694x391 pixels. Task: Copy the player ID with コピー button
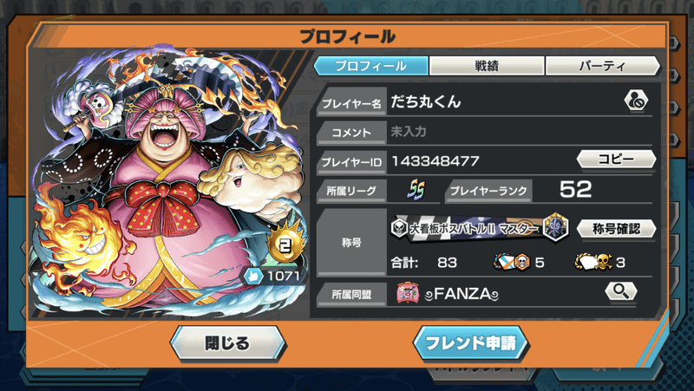pos(616,159)
